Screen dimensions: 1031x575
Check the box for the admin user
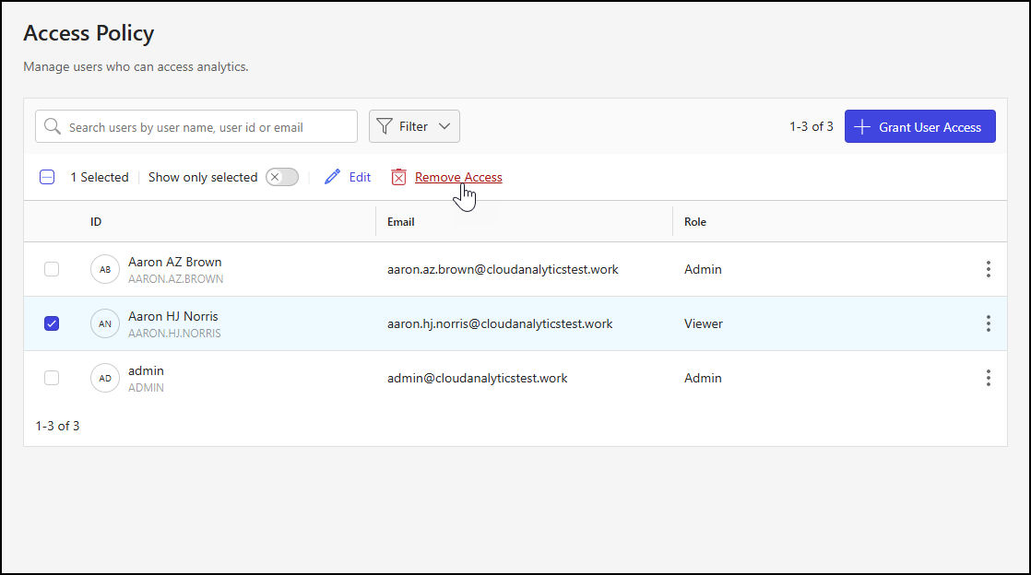coord(52,378)
